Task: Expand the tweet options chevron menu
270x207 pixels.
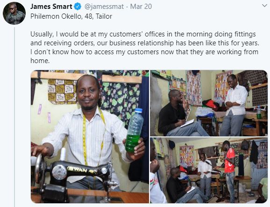Action: pyautogui.click(x=264, y=6)
